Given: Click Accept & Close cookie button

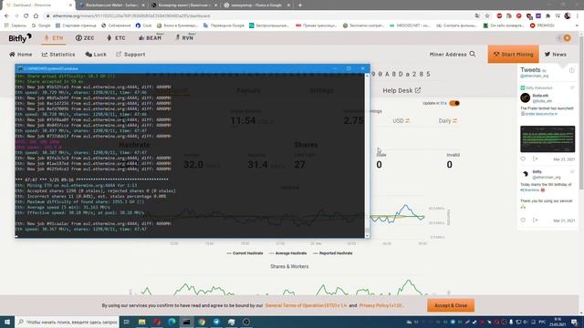Looking at the screenshot, I should pyautogui.click(x=451, y=305).
